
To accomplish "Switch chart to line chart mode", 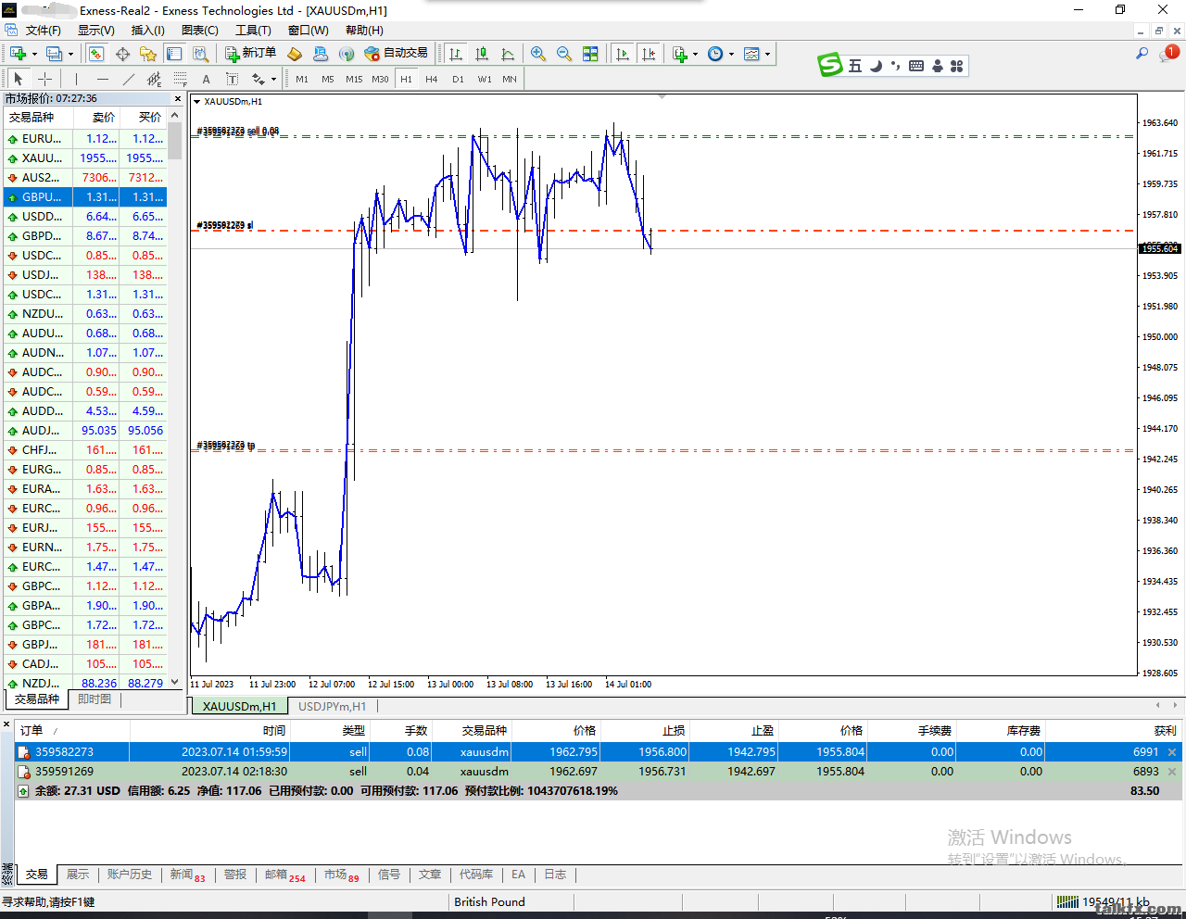I will point(508,54).
